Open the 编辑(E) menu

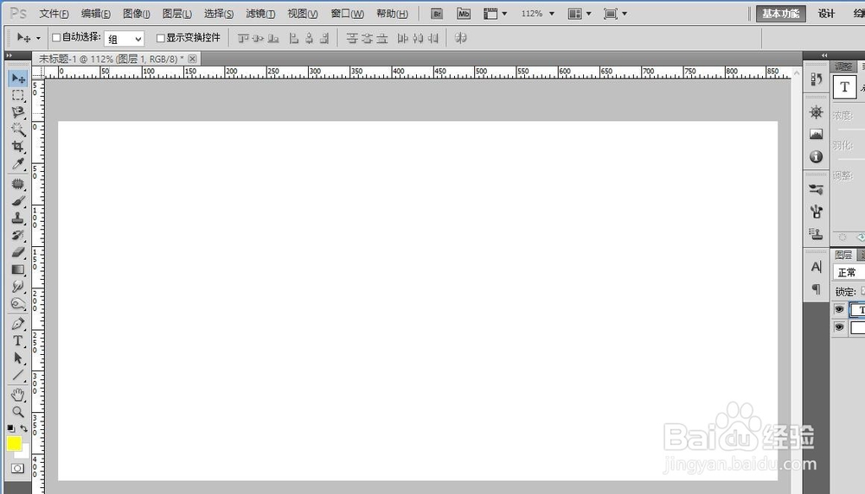pos(96,14)
